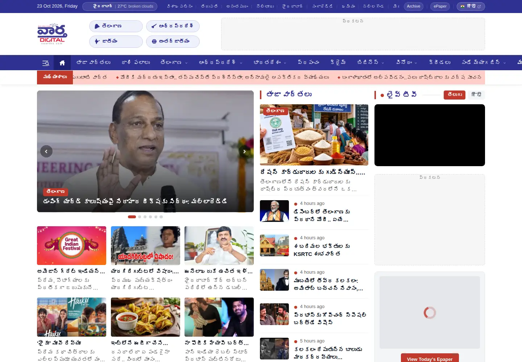522x362 pixels.
Task: Click the Vaartha Digital logo
Action: pyautogui.click(x=52, y=34)
